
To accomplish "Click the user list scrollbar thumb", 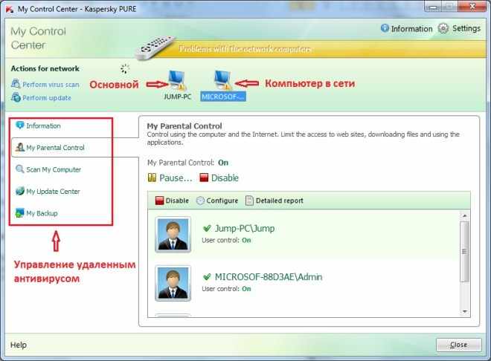I will (465, 252).
